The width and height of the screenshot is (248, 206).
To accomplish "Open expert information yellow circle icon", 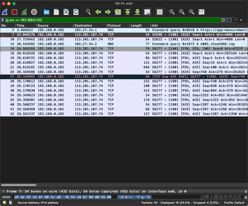I will click(x=4, y=202).
